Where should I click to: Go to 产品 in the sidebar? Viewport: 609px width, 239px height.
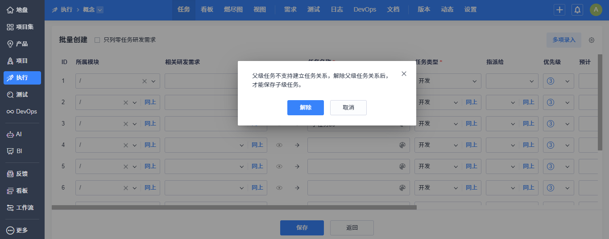22,44
